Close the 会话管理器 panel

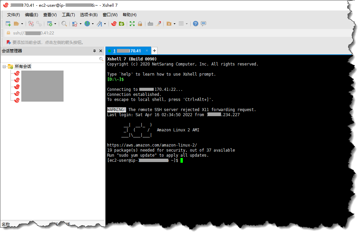[101, 51]
